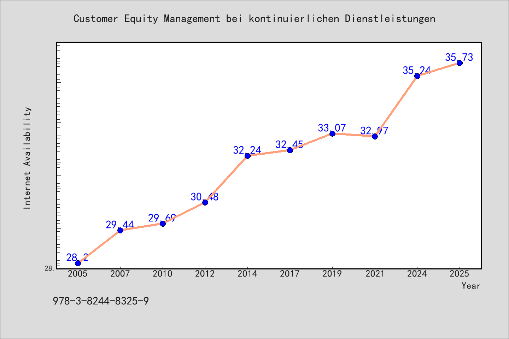Click the 35.73 value label
The height and width of the screenshot is (339, 509).
coord(459,57)
